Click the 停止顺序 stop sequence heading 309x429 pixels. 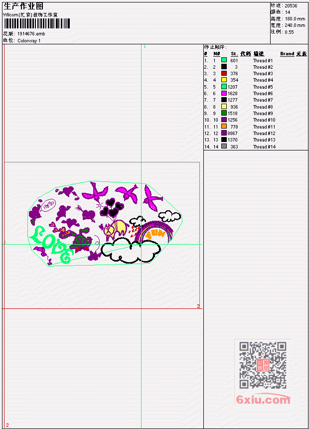(215, 47)
